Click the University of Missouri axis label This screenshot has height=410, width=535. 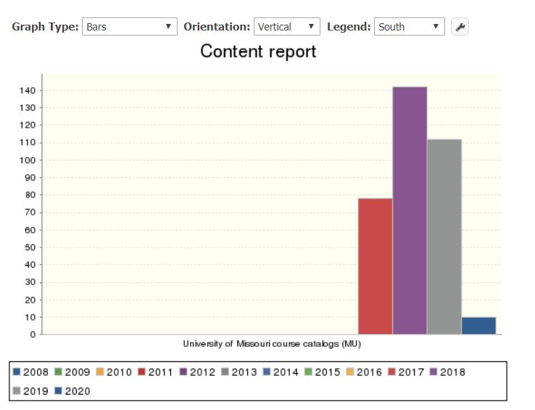click(x=272, y=343)
